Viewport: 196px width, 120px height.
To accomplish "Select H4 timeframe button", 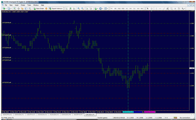I will pos(130,9).
